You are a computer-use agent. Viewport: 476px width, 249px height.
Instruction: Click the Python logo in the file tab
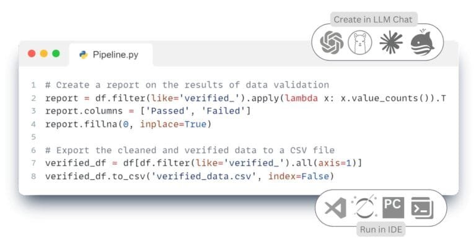[84, 55]
